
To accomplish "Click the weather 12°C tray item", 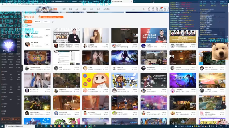I will (x=179, y=126).
